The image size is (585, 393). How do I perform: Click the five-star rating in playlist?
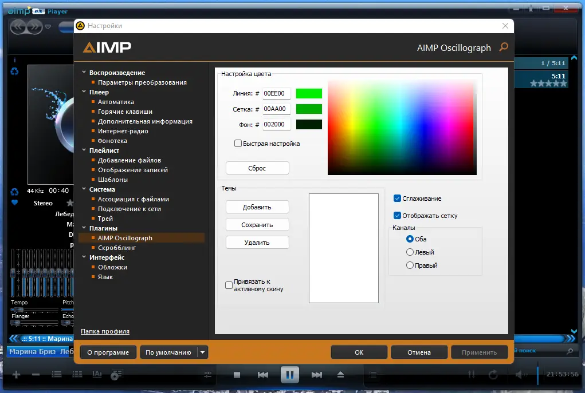(548, 84)
